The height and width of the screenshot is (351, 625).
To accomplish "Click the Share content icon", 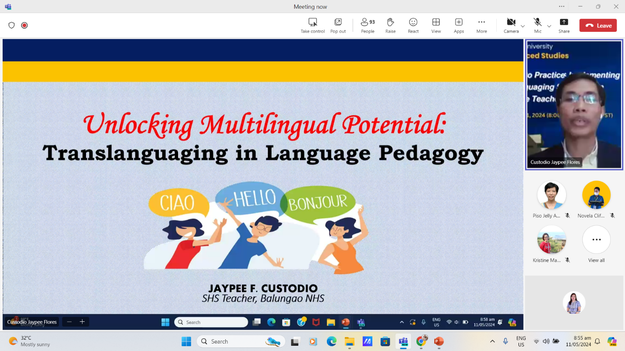I will [564, 22].
